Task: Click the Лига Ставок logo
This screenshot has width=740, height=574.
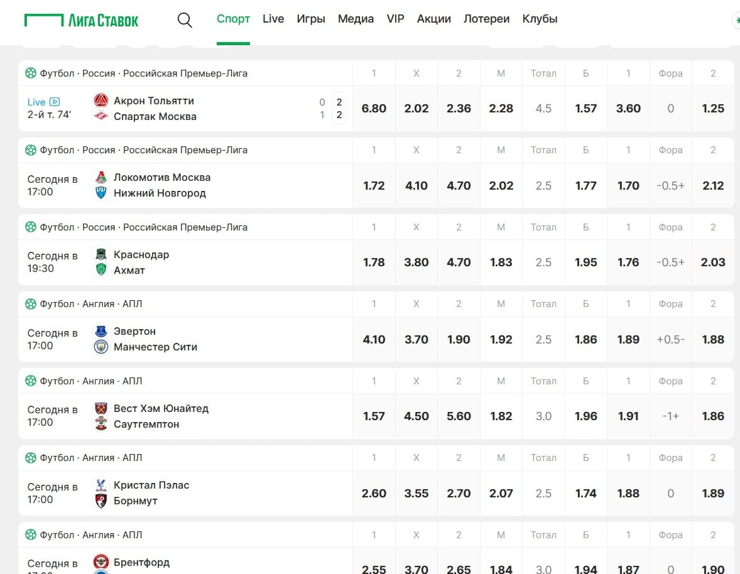Action: pyautogui.click(x=81, y=20)
